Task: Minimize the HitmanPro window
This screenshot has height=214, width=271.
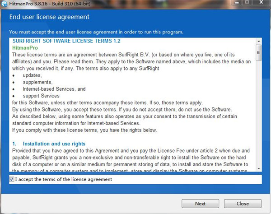Action: point(237,3)
